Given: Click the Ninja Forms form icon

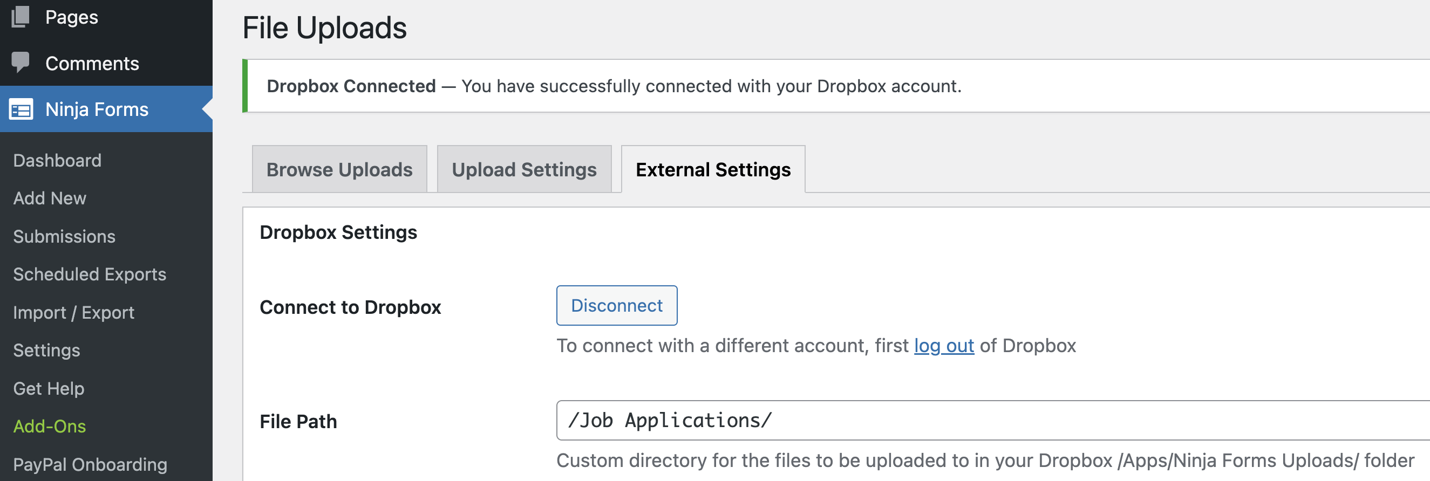Looking at the screenshot, I should [x=21, y=109].
